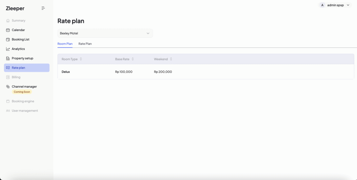The width and height of the screenshot is (357, 180).
Task: Open the Bexley Motel property dropdown
Action: 105,33
